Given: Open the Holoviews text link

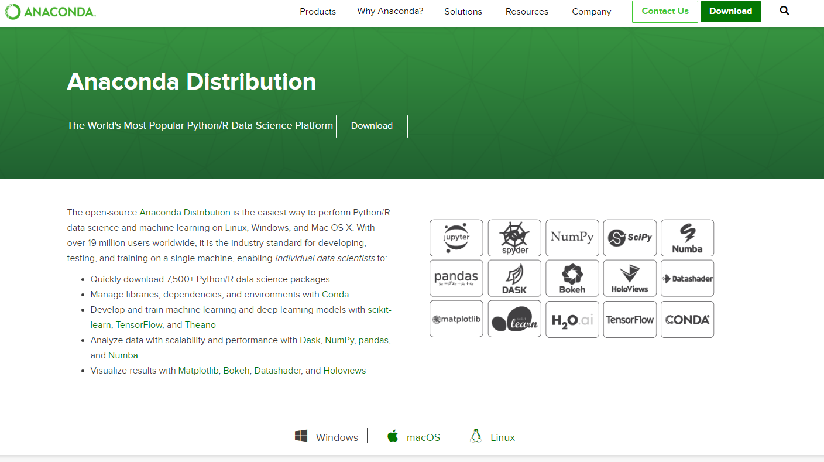Looking at the screenshot, I should coord(345,371).
